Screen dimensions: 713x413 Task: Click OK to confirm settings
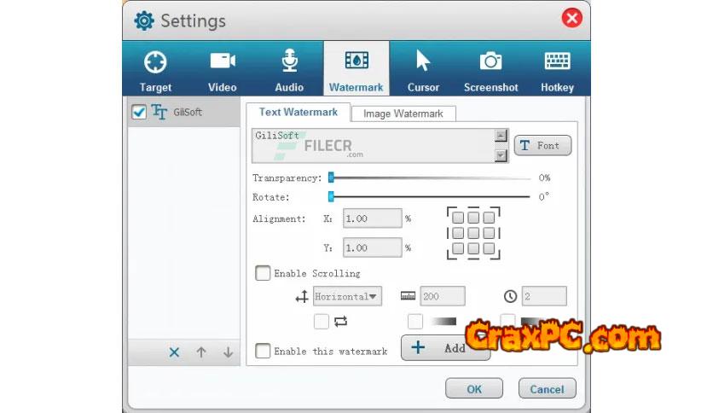474,389
